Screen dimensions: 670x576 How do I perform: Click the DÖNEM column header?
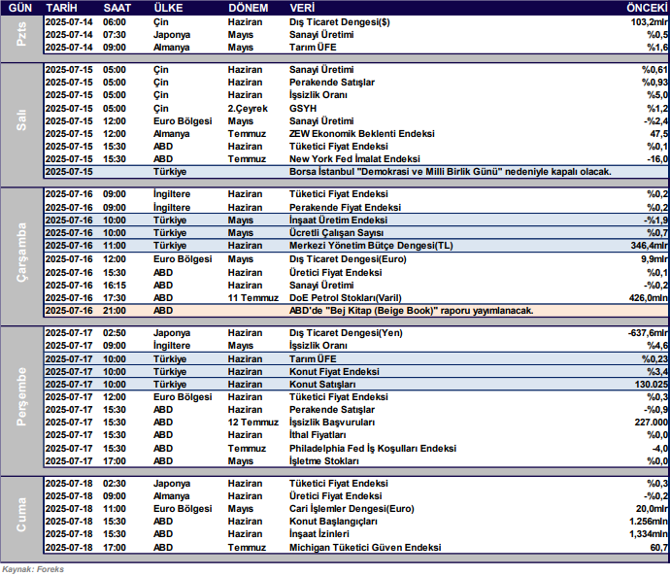coord(249,7)
